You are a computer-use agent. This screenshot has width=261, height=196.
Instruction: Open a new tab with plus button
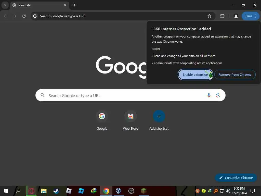coord(74,5)
